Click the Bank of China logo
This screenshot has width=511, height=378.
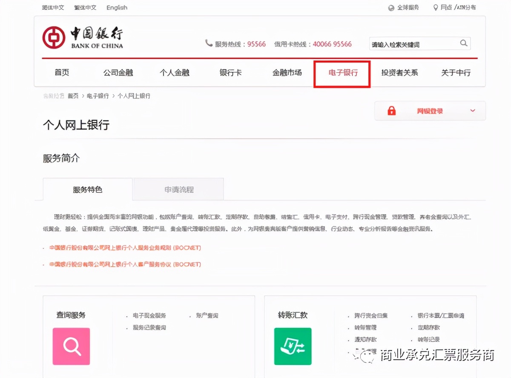(x=82, y=37)
